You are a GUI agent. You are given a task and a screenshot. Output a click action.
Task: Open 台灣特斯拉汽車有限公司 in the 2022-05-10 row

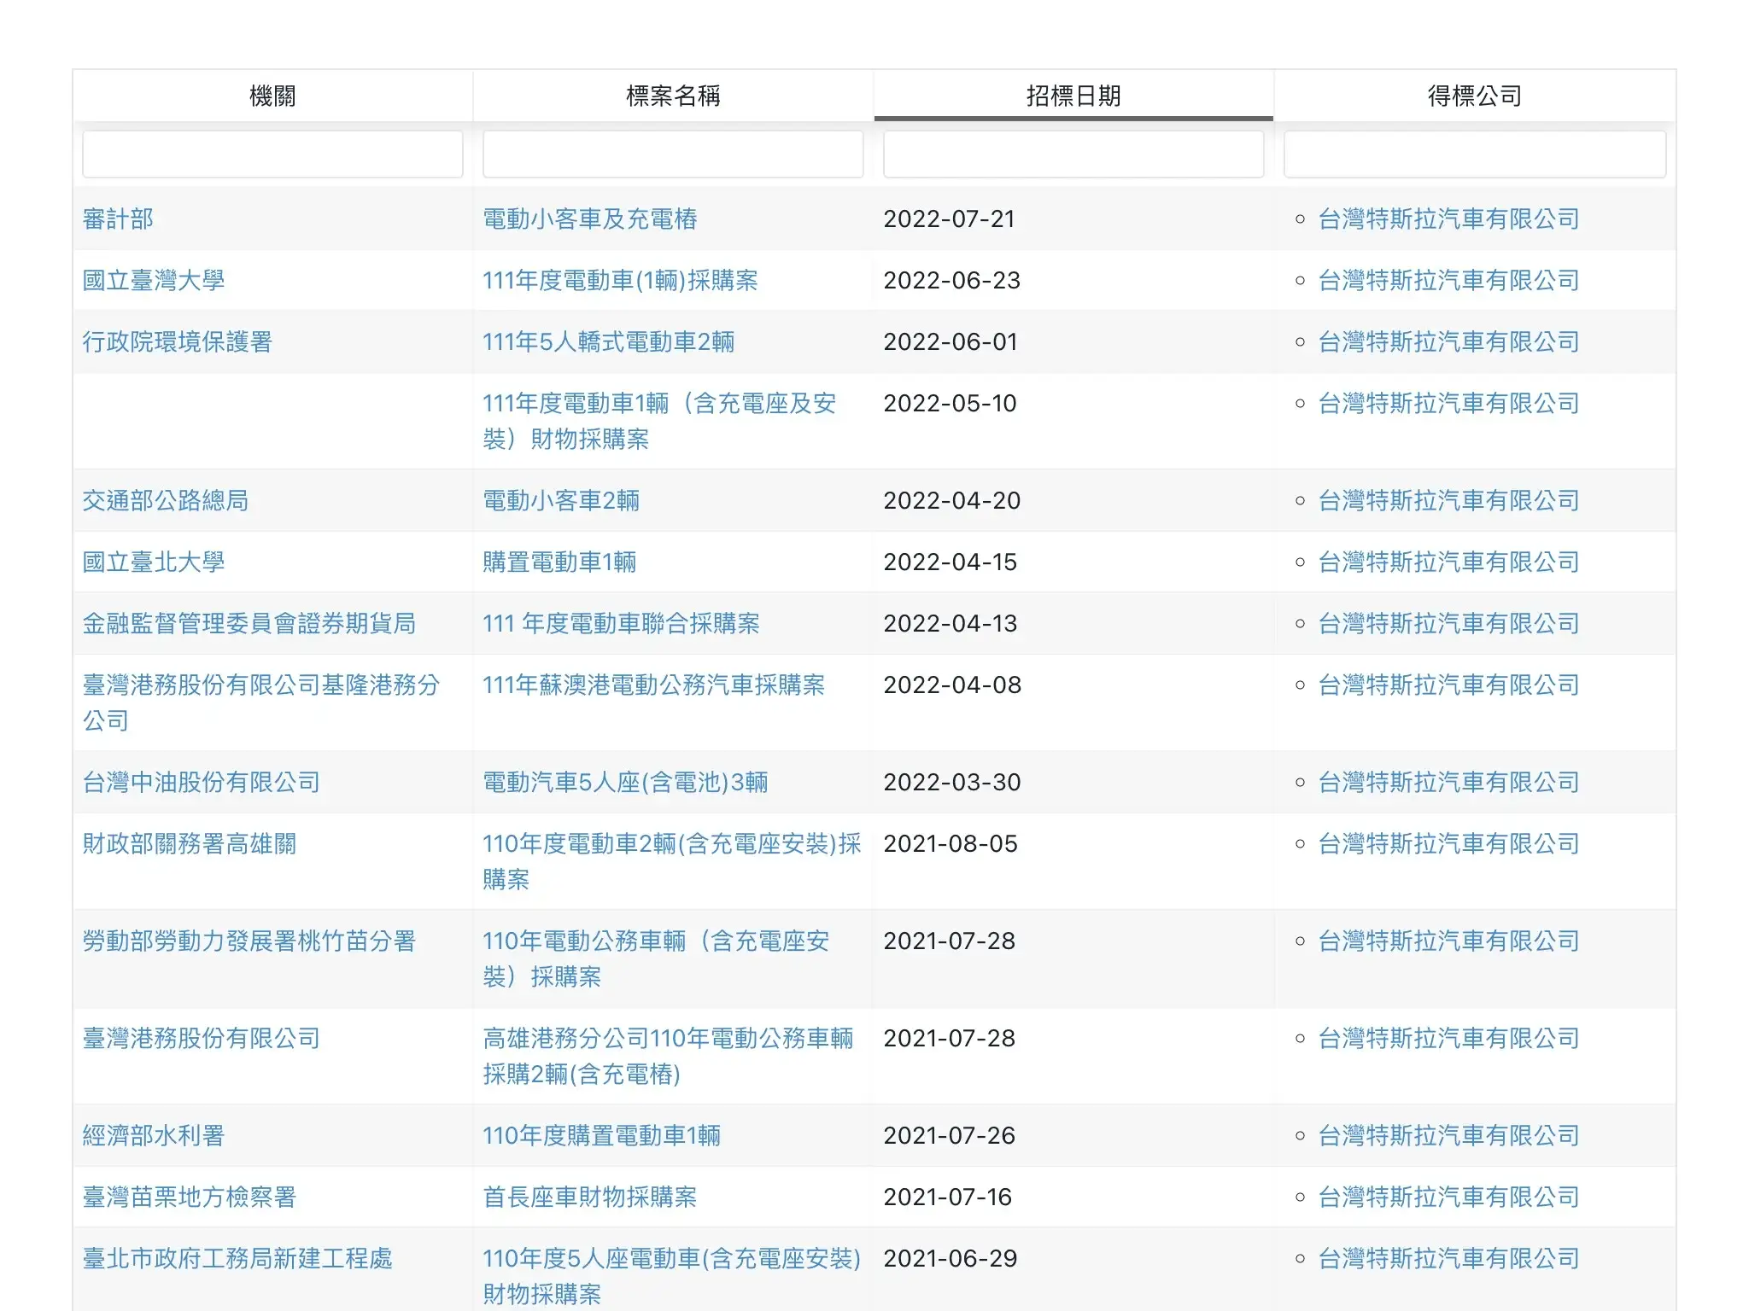pos(1448,404)
